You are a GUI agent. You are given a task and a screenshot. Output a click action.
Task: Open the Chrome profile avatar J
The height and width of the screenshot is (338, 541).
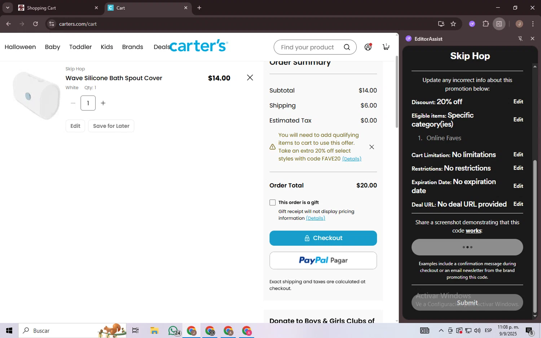[x=519, y=24]
